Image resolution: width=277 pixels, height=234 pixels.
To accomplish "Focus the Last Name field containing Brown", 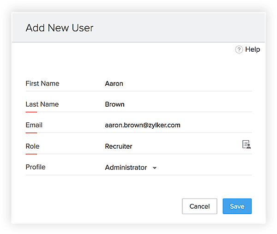I will [178, 104].
